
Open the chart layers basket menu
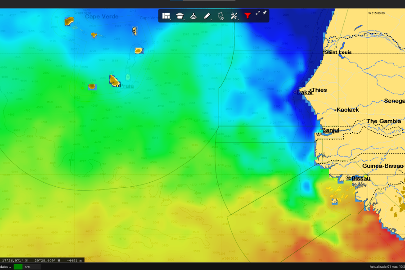point(180,16)
